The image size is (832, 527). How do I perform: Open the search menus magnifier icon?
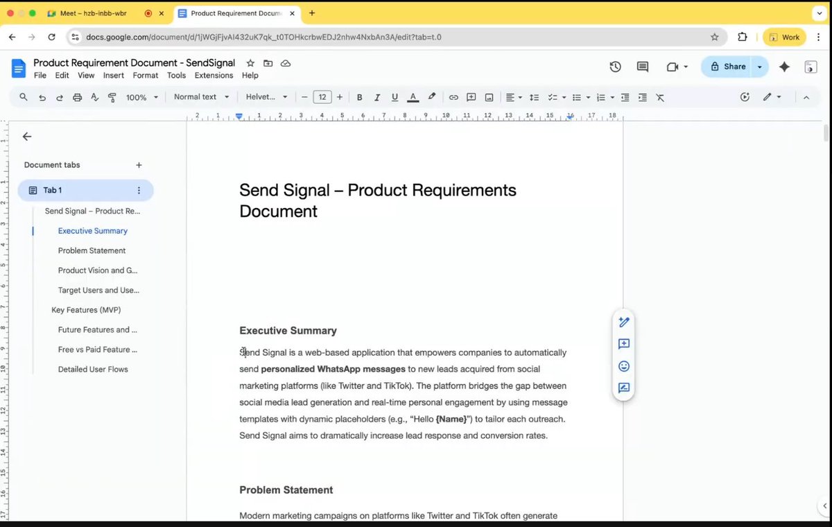(24, 97)
